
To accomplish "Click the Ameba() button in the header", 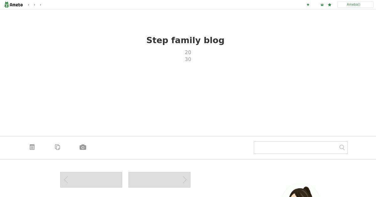I will 355,5.
